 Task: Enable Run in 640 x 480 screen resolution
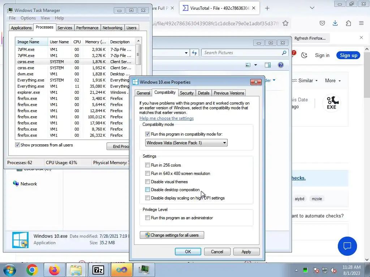pyautogui.click(x=147, y=173)
